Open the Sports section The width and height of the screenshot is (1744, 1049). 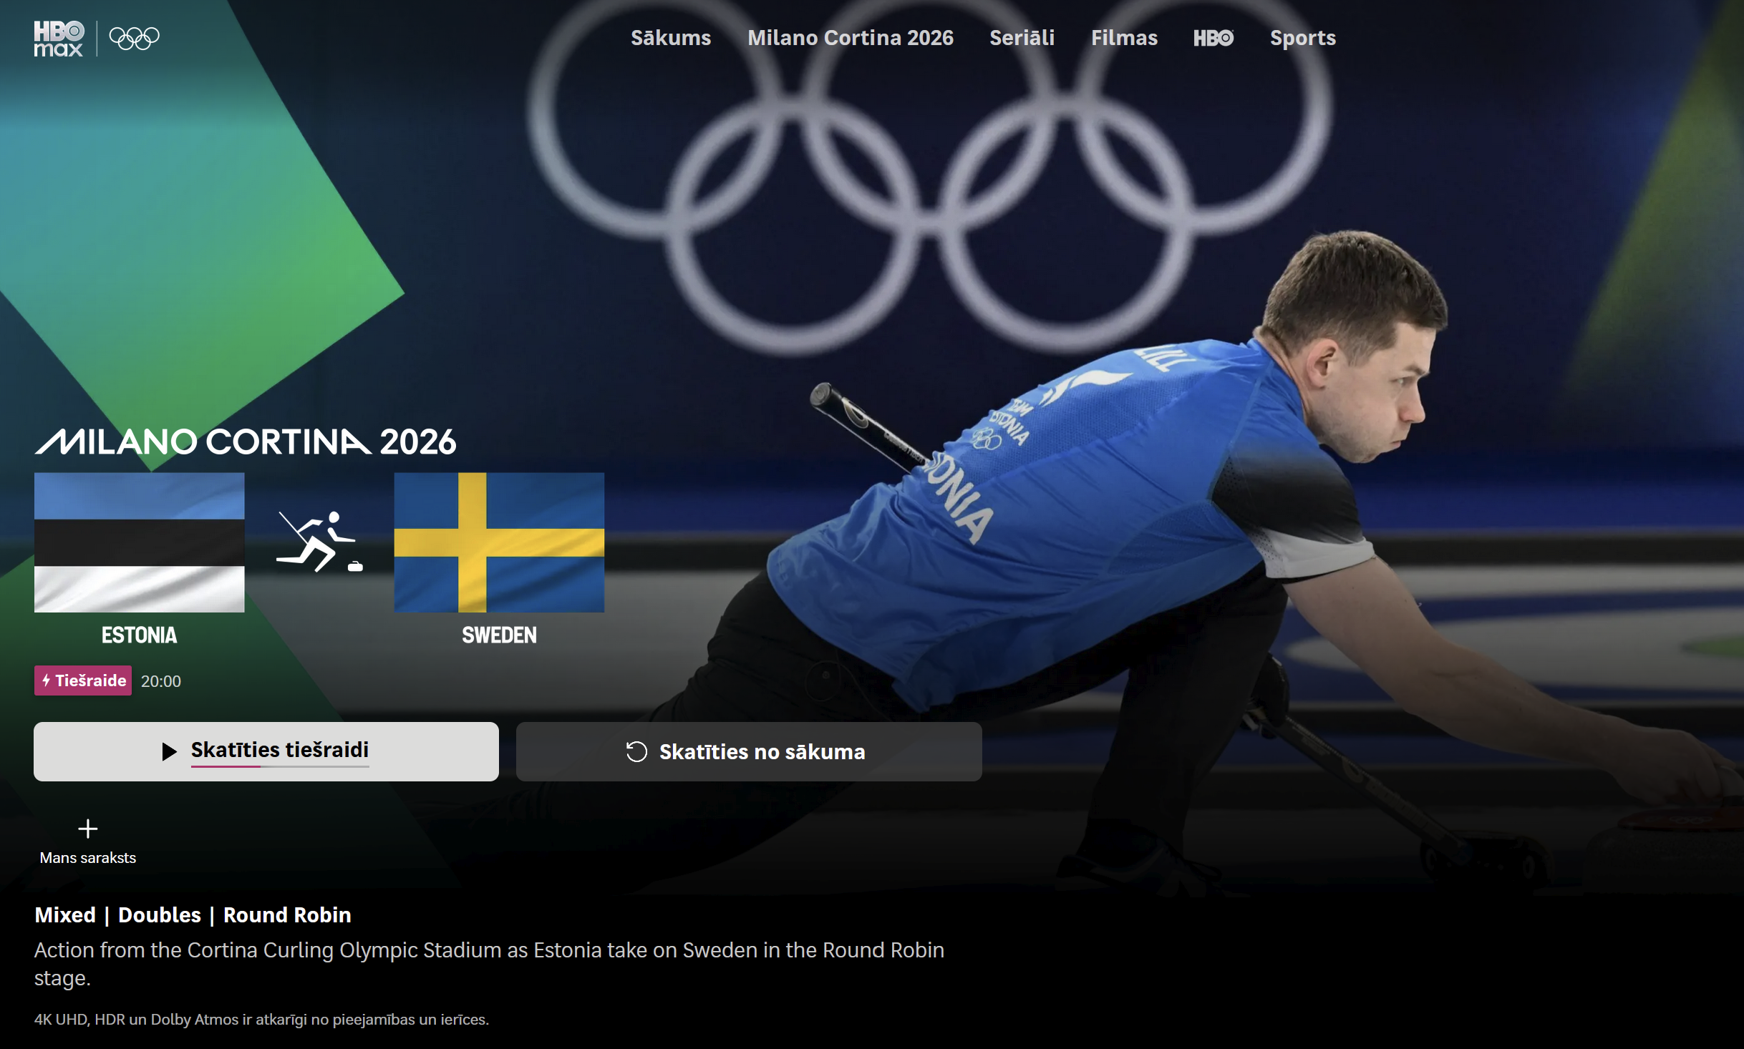point(1303,38)
